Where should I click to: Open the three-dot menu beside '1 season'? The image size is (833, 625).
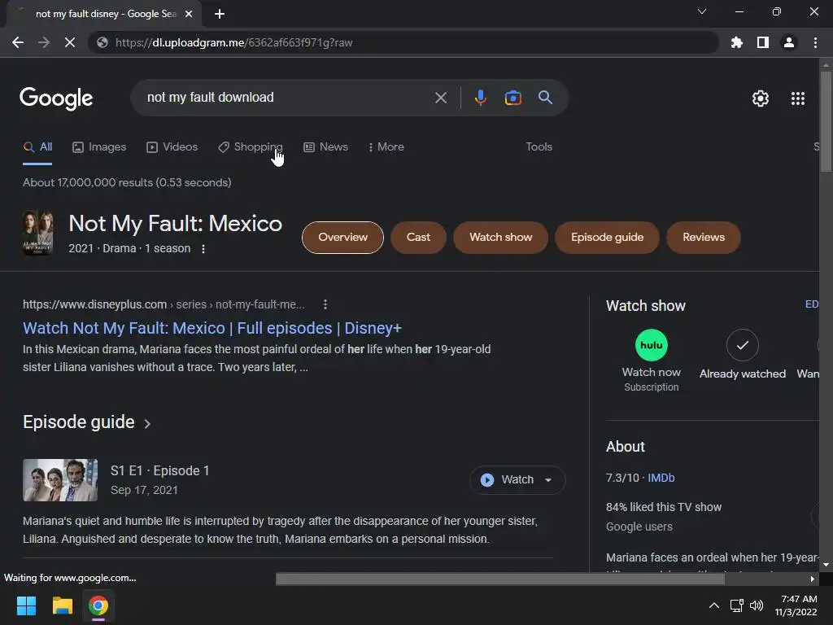[x=203, y=249]
